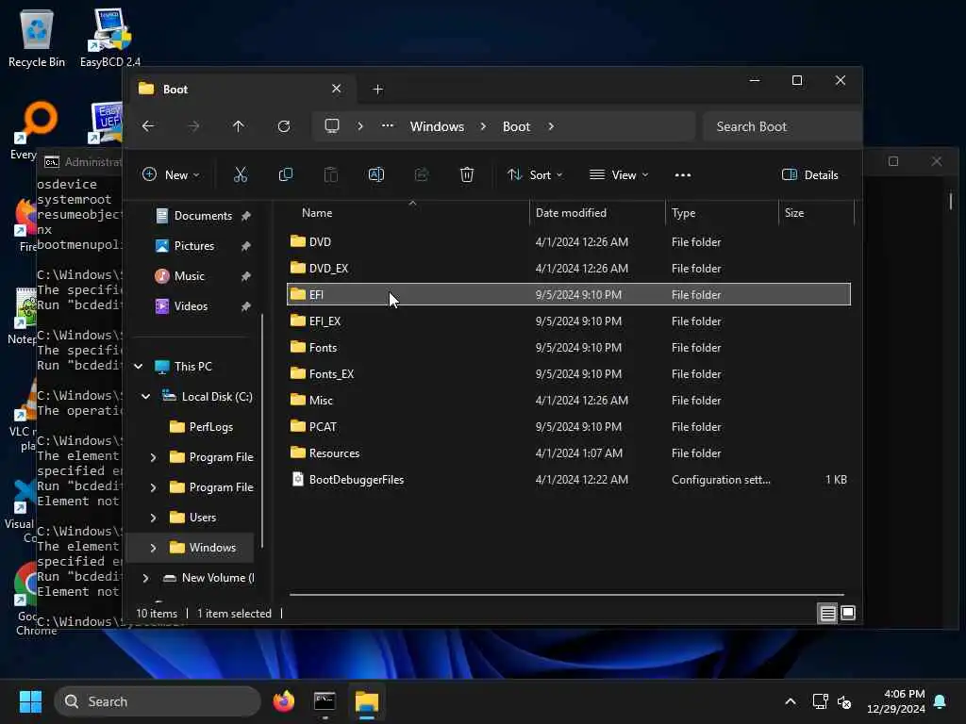Show hidden tray icons chevron
Image resolution: width=966 pixels, height=724 pixels.
tap(791, 701)
